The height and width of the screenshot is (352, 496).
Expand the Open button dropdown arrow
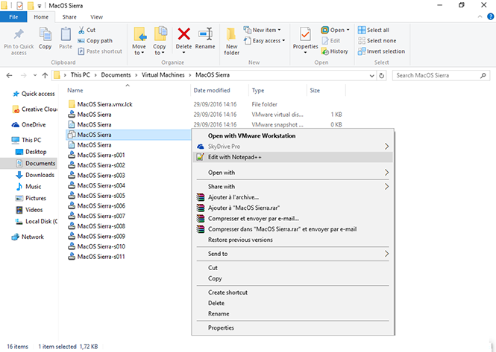(x=348, y=30)
